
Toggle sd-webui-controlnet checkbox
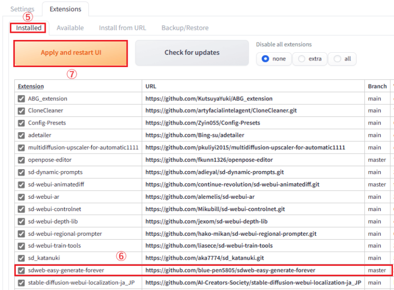click(x=21, y=209)
